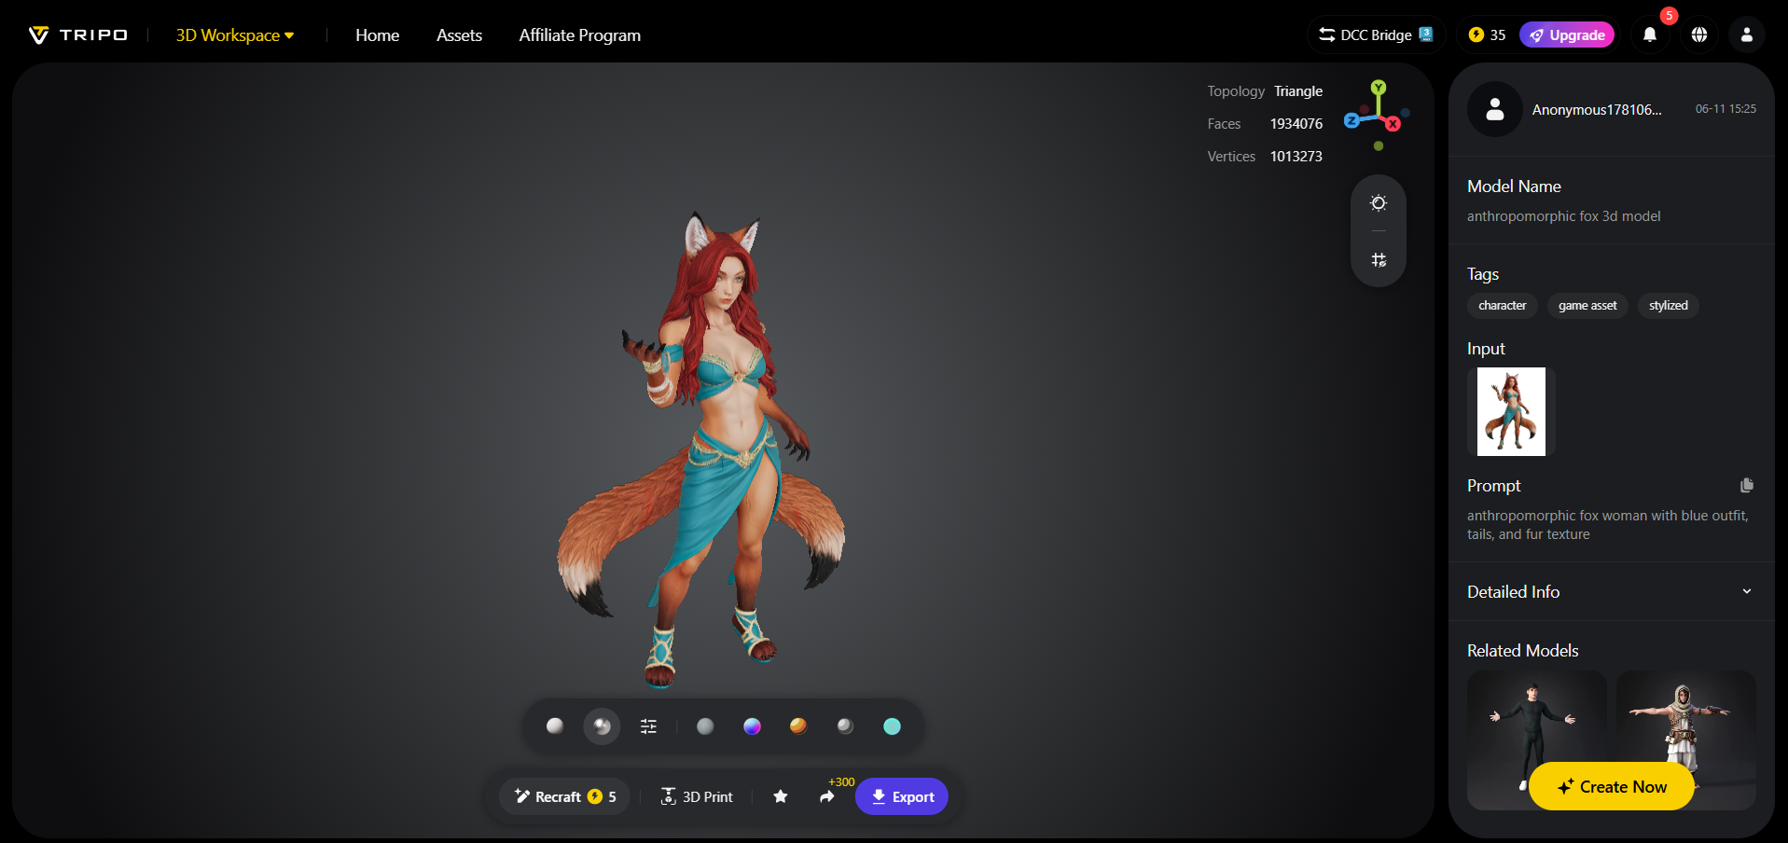Viewport: 1788px width, 843px height.
Task: Open the language globe menu
Action: [x=1699, y=35]
